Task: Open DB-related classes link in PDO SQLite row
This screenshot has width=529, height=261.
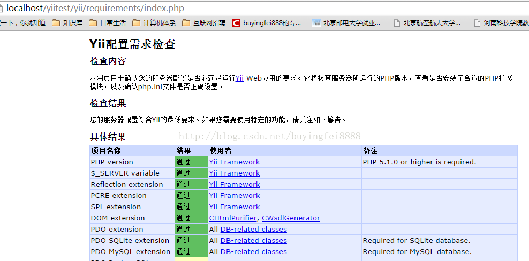Action: pos(253,241)
